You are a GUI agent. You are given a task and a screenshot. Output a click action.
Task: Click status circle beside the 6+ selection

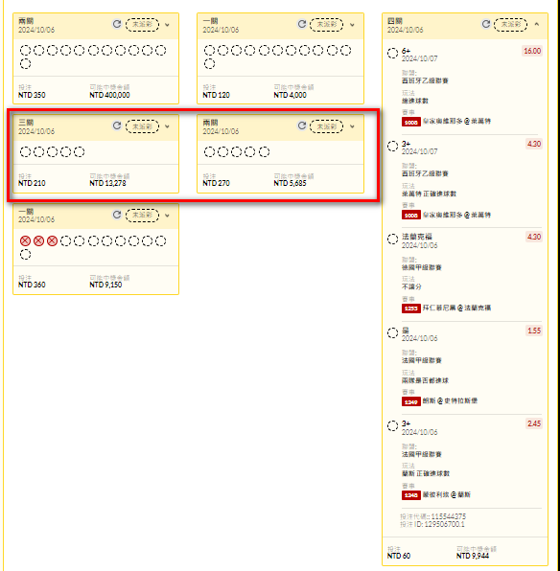(x=392, y=53)
